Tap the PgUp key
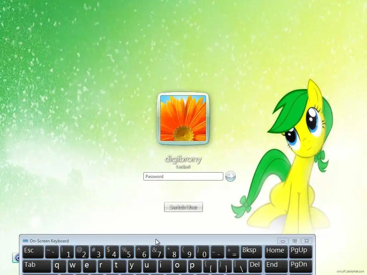 pyautogui.click(x=301, y=252)
